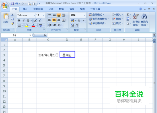Image resolution: width=157 pixels, height=113 pixels.
Task: Open the font size dropdown
Action: click(x=44, y=15)
